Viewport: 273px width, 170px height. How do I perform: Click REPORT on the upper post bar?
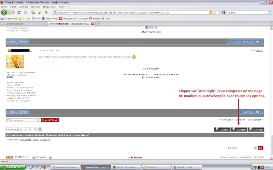click(23, 41)
